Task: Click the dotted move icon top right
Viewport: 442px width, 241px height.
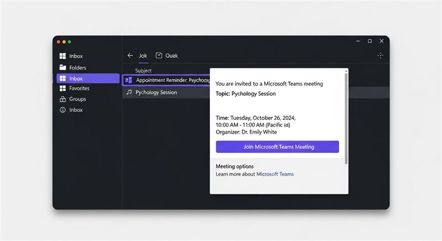Action: [380, 55]
